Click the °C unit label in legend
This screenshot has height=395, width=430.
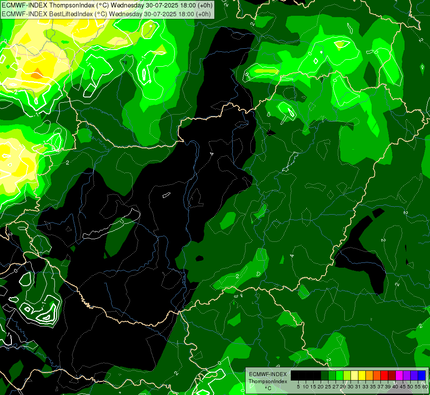click(x=268, y=388)
